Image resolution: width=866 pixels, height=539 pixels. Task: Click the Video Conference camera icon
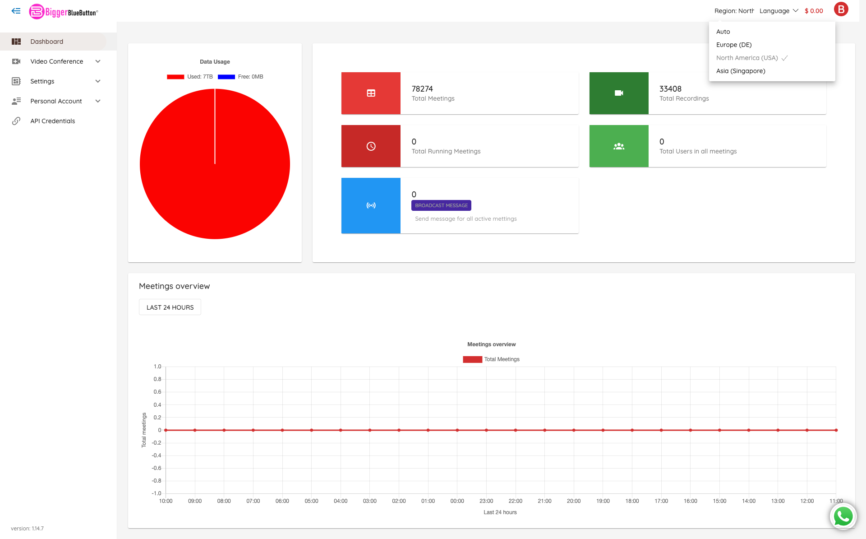pyautogui.click(x=16, y=61)
